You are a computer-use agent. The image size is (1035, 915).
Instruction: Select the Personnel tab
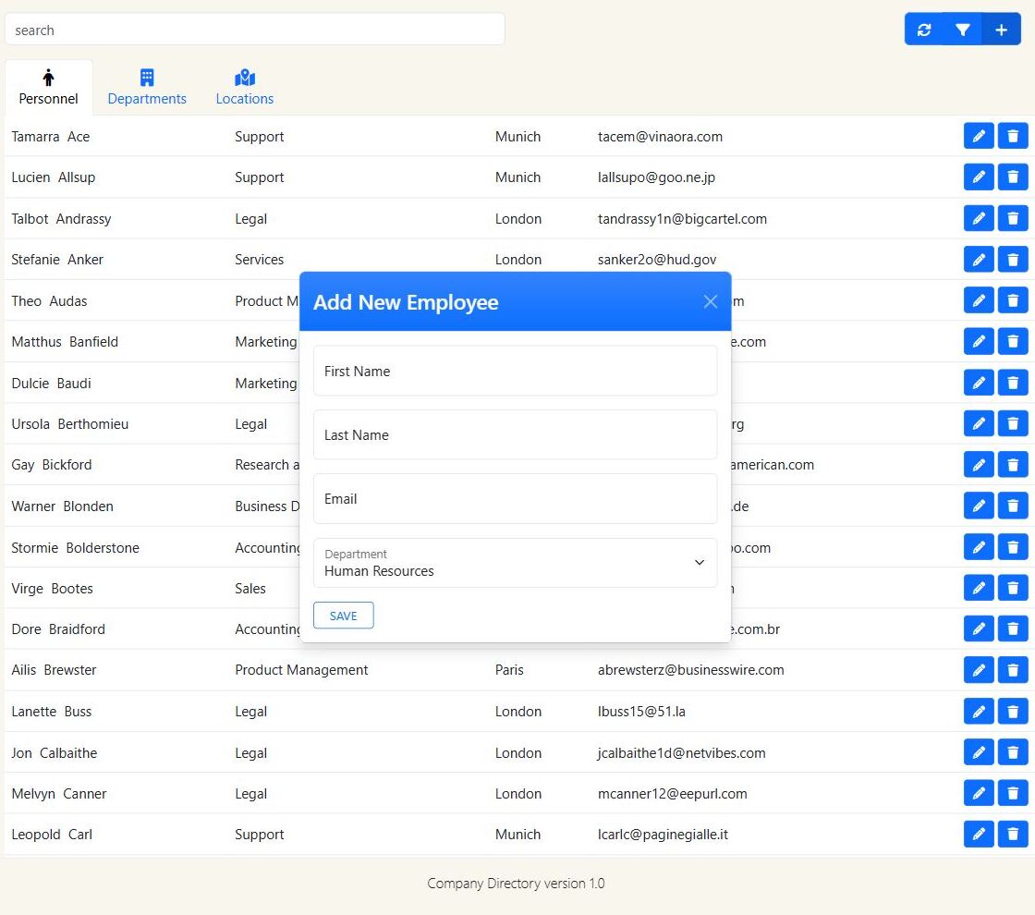(49, 88)
